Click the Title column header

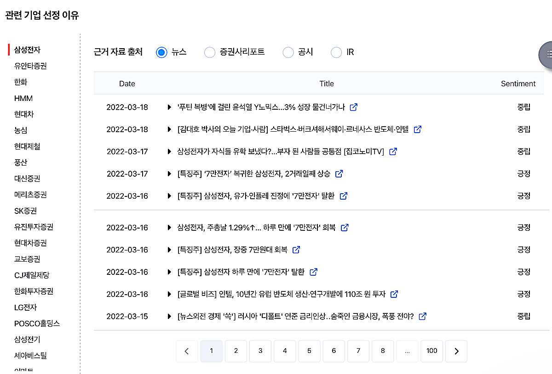click(x=327, y=84)
